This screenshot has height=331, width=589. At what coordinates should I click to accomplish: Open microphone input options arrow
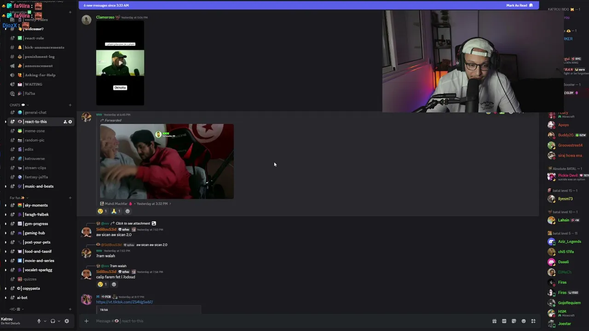point(45,321)
